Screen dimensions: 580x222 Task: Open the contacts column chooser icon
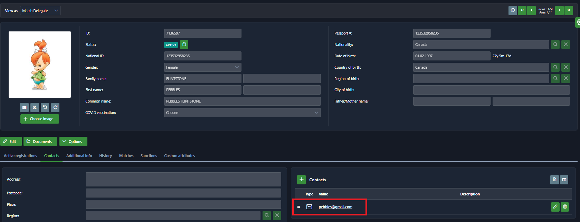coord(564,180)
